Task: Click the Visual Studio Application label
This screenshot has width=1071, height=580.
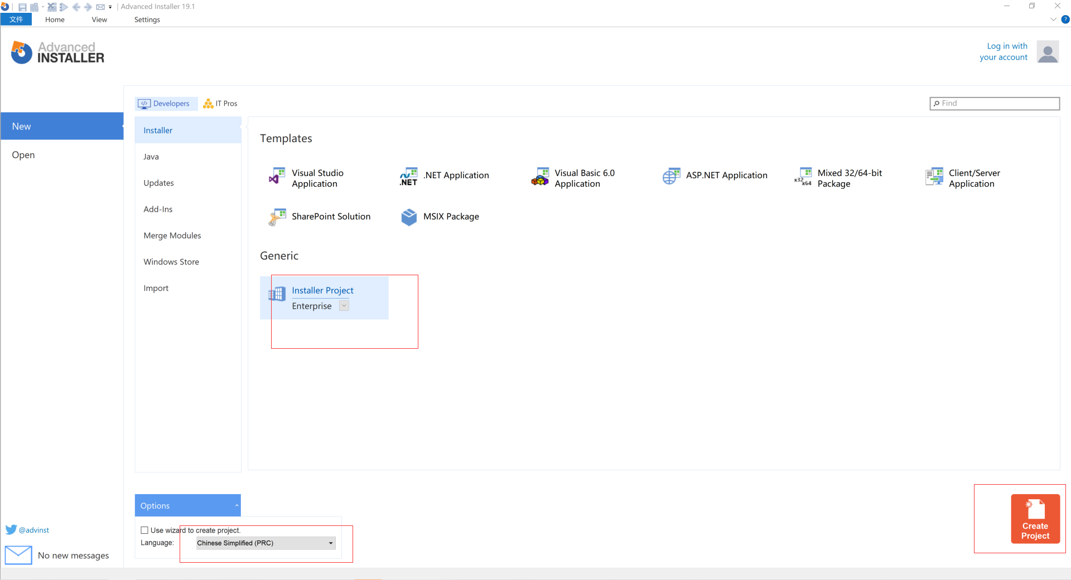Action: pos(317,178)
